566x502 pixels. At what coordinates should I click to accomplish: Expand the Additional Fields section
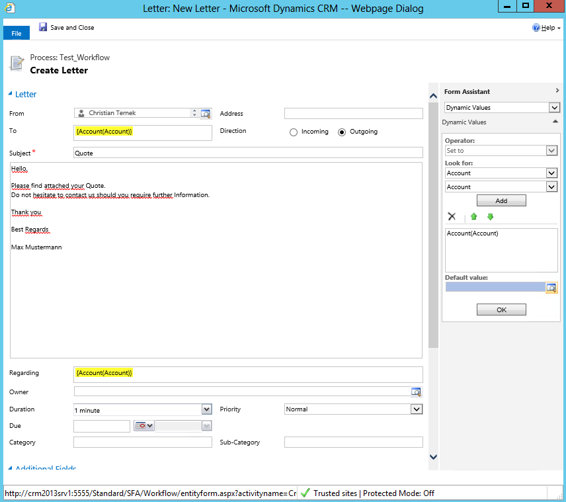[x=10, y=468]
